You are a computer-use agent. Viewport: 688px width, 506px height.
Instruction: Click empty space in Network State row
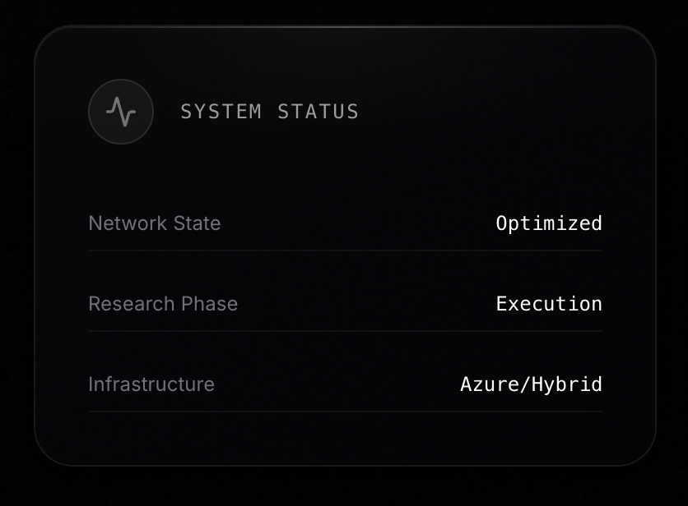pos(354,223)
